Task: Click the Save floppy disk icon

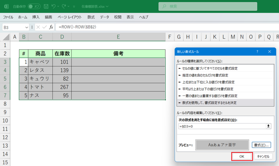Action: (x=46, y=7)
